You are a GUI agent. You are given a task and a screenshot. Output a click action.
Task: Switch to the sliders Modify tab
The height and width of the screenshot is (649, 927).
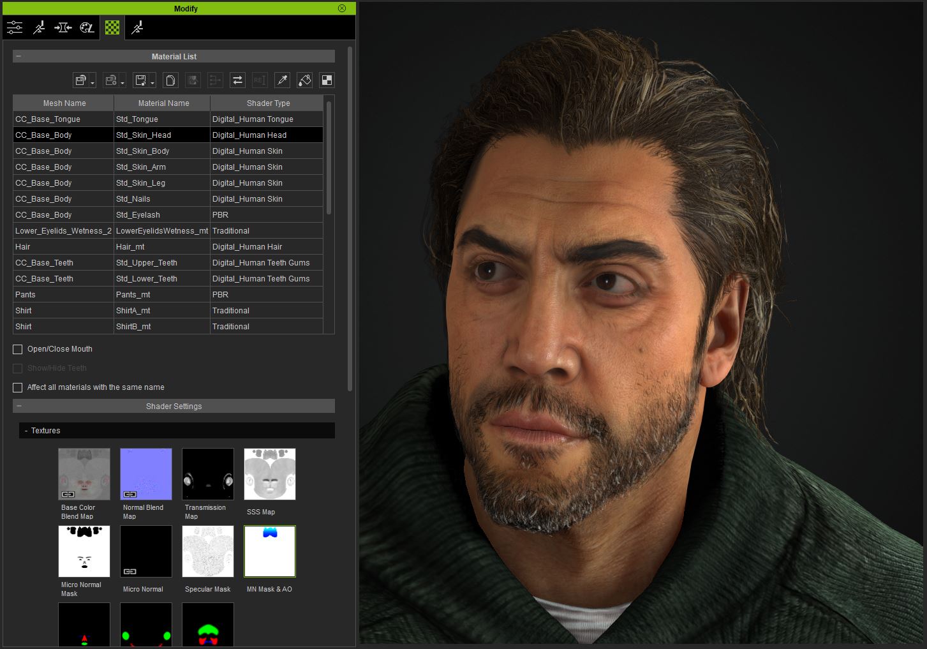pos(15,27)
